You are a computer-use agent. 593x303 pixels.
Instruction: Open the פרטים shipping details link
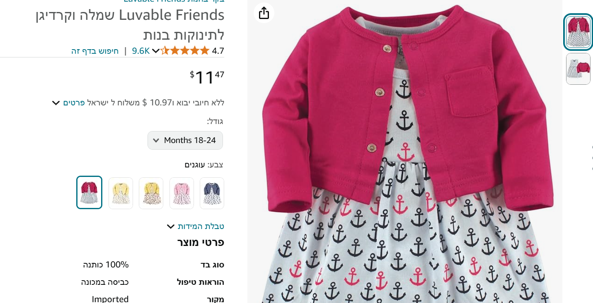[x=74, y=103]
